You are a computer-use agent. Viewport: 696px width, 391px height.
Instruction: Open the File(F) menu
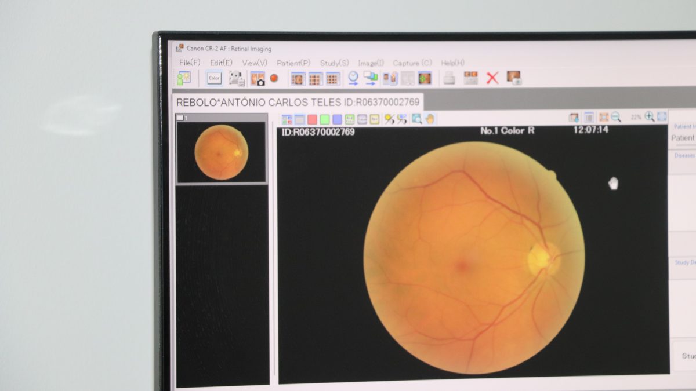(x=190, y=63)
